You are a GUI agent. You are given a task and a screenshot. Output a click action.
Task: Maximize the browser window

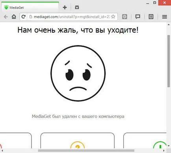(x=155, y=3)
